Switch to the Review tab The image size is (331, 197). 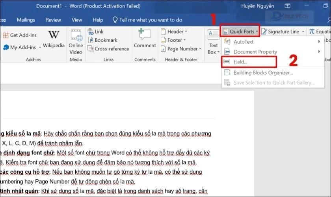coord(54,20)
